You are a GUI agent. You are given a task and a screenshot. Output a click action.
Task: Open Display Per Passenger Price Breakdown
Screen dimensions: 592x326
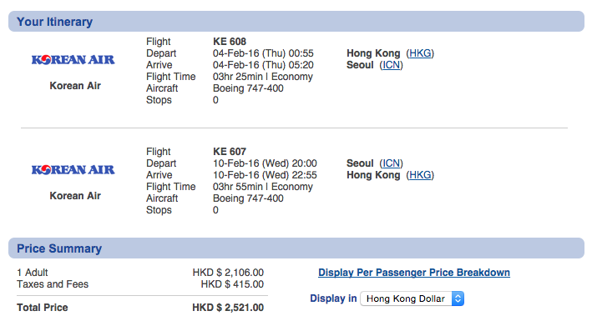(x=414, y=273)
